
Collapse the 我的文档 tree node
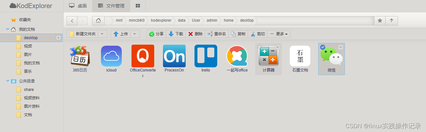8,29
